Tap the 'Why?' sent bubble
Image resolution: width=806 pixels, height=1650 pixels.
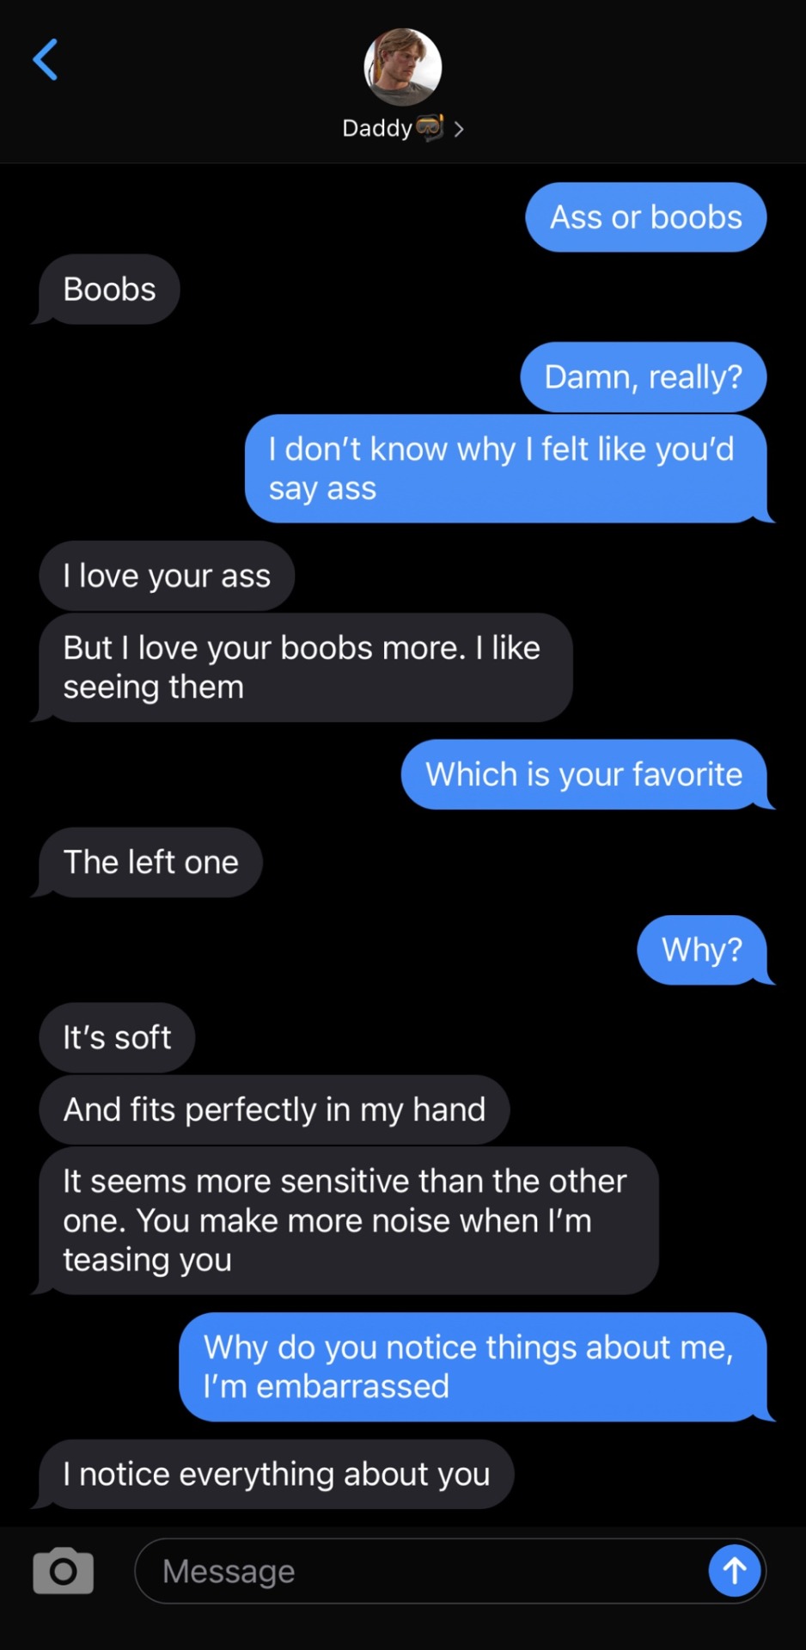point(705,950)
